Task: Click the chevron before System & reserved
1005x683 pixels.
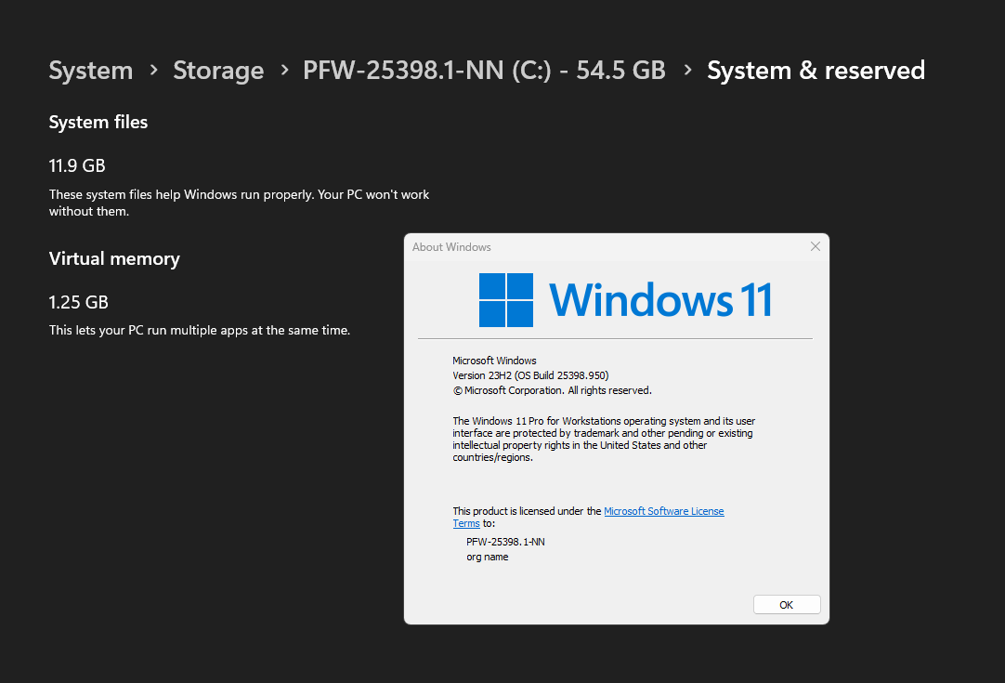Action: tap(687, 70)
